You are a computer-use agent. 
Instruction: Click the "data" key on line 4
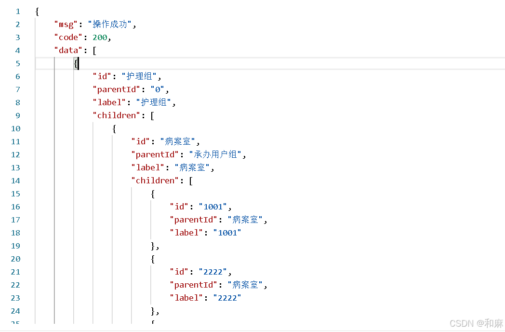68,50
